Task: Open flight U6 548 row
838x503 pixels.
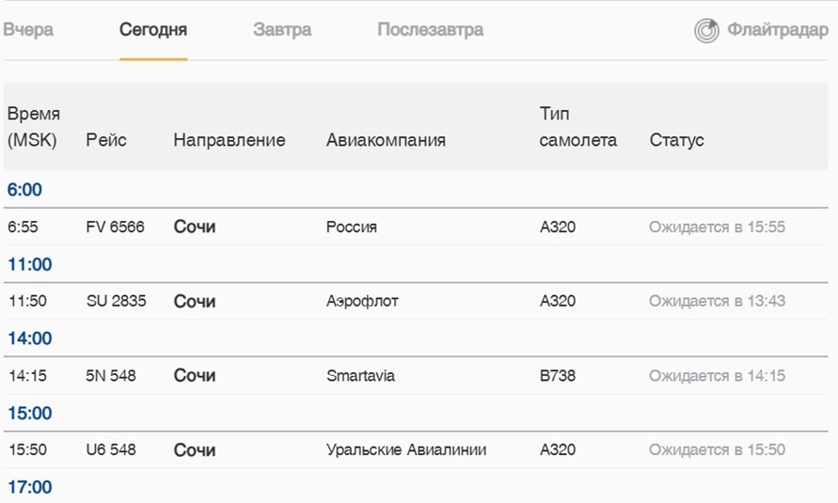Action: (111, 450)
